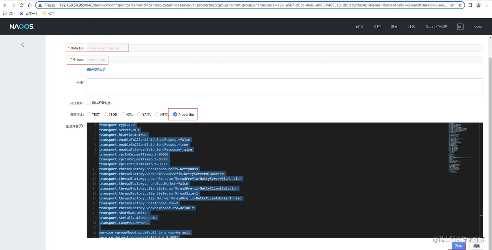Open the 文档 menu item

click(376, 26)
